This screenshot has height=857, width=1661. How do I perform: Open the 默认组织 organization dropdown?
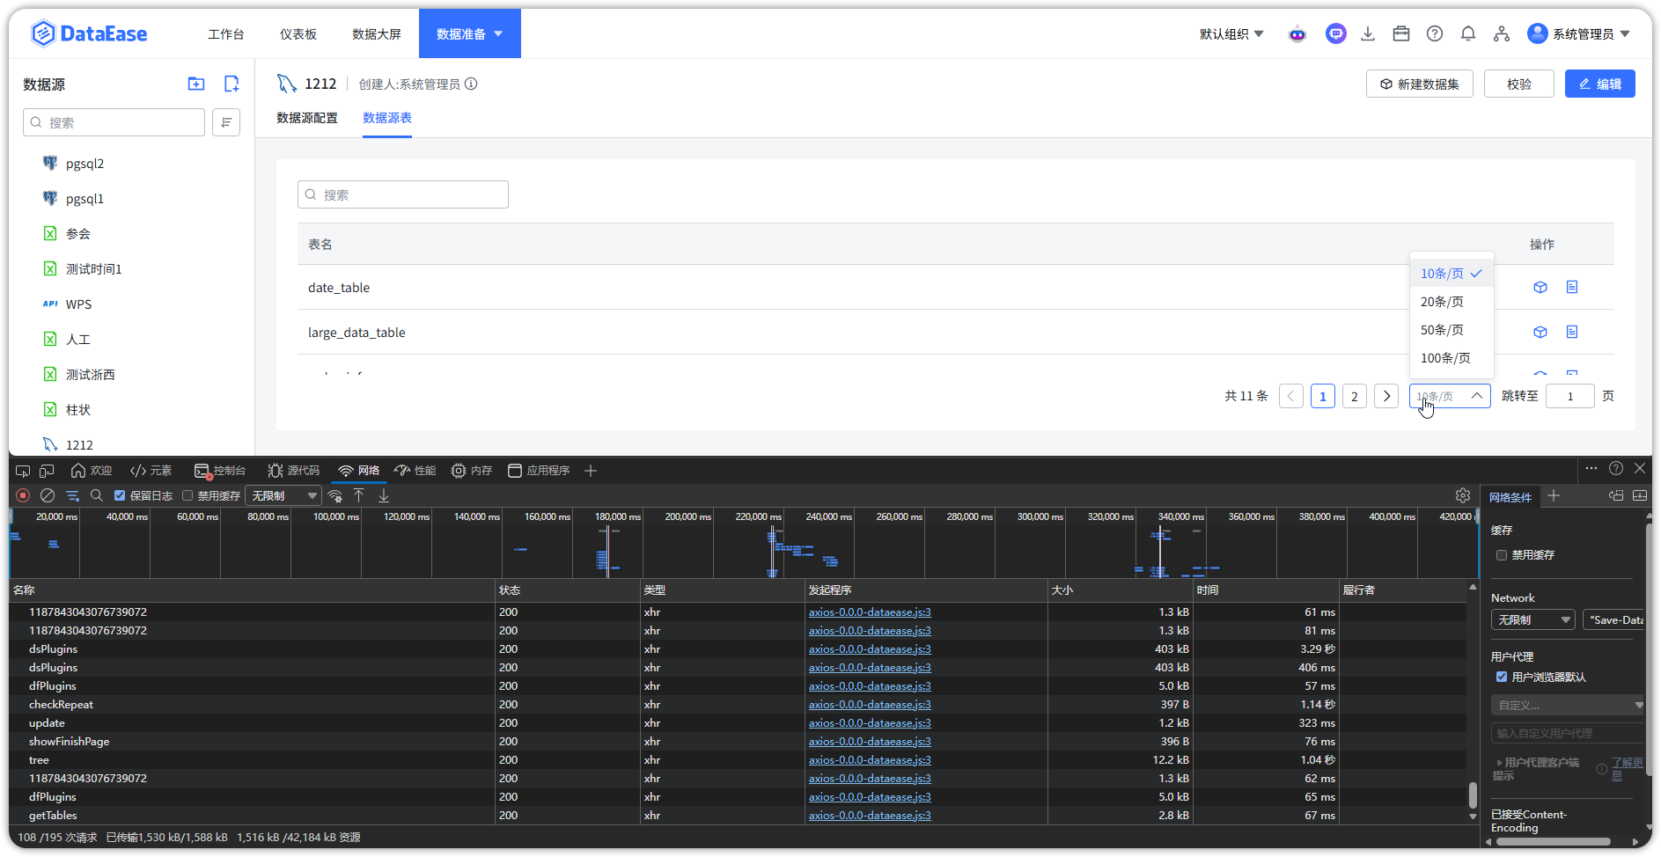[1231, 34]
